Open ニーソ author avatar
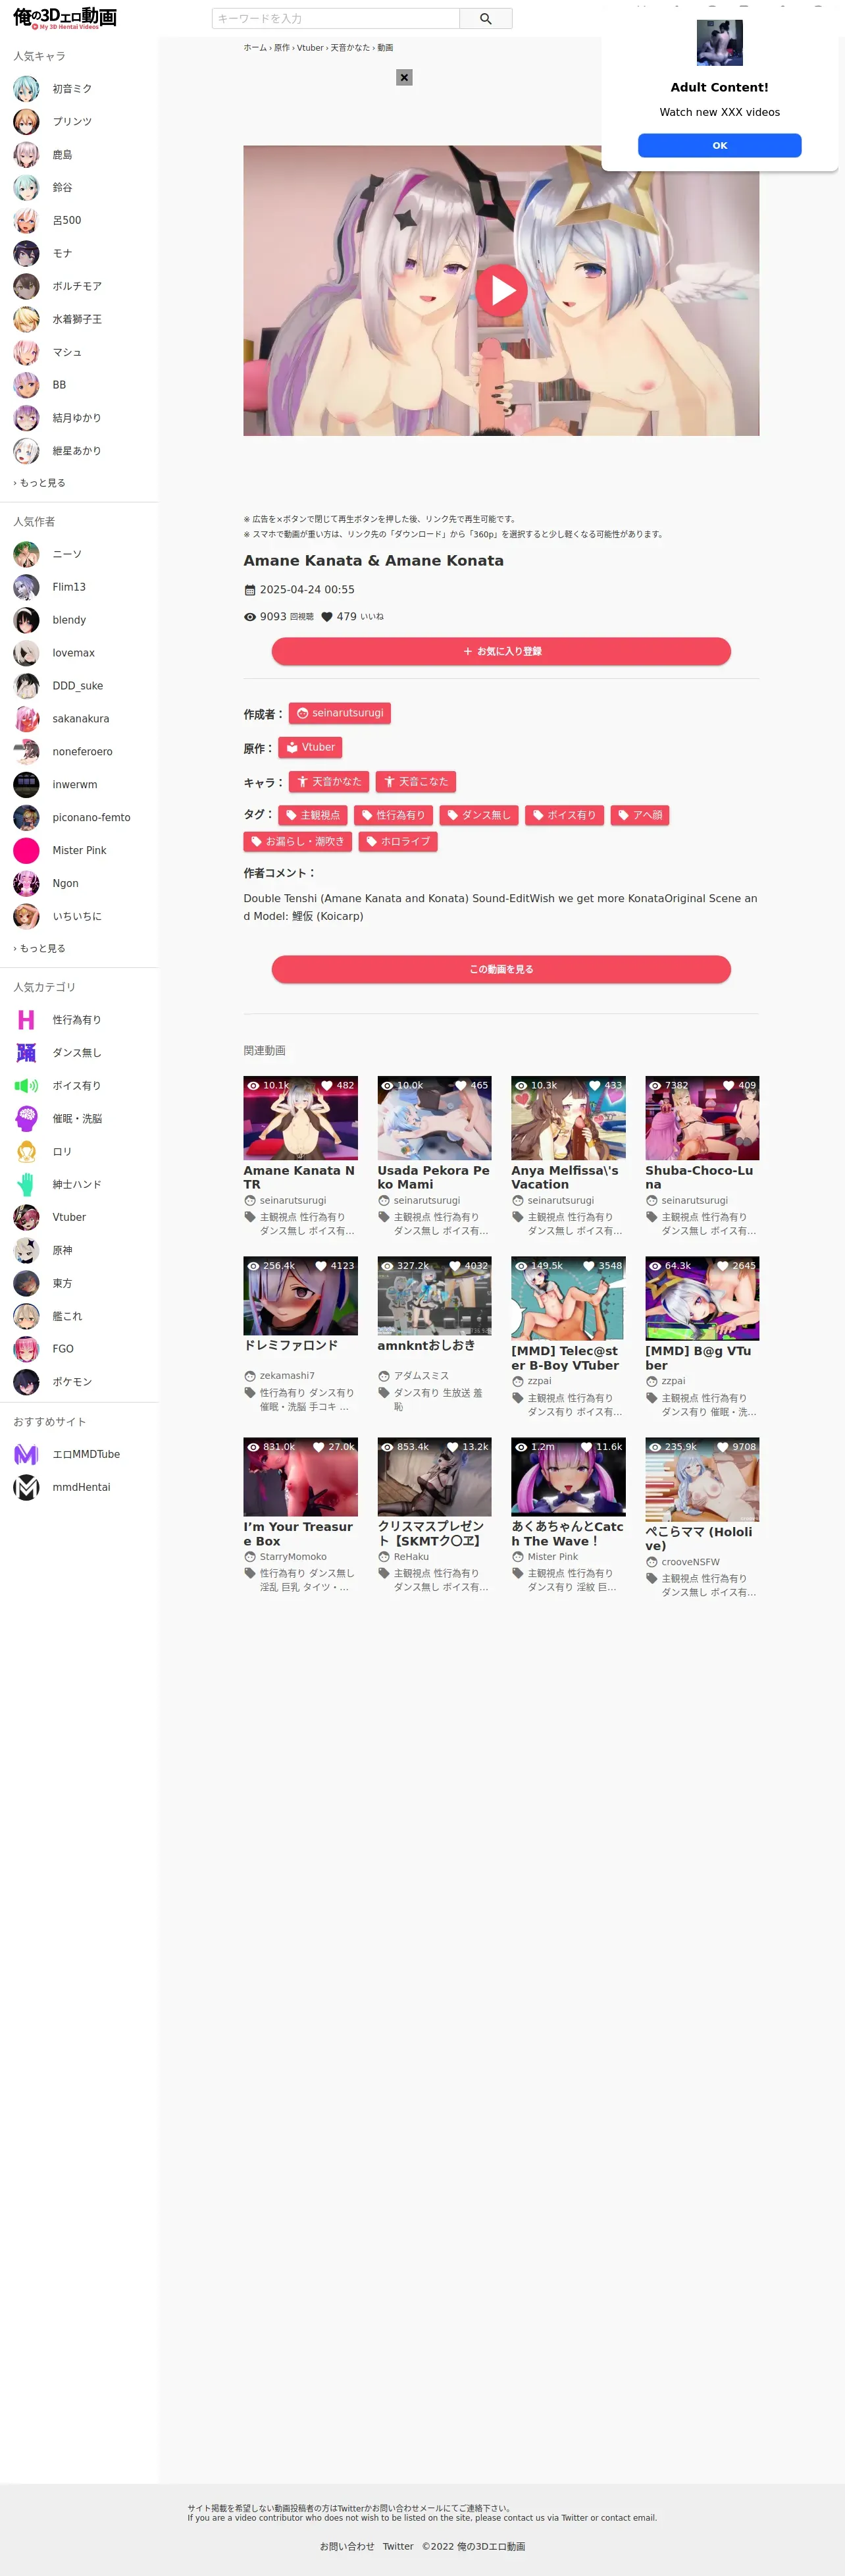Viewport: 845px width, 2576px height. 26,554
